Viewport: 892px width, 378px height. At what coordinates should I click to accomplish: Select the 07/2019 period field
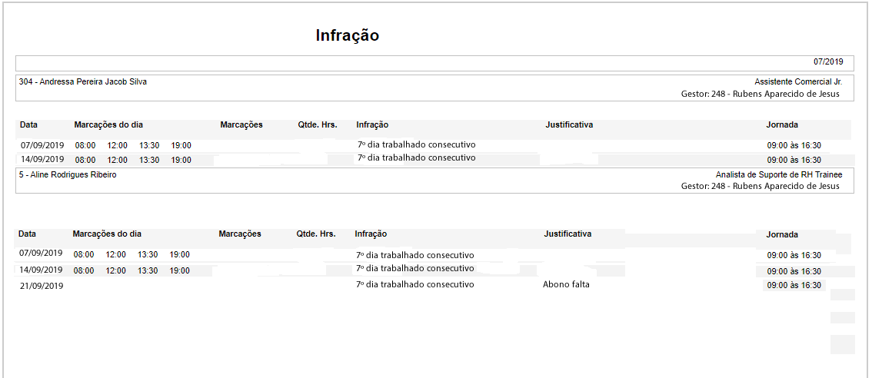[828, 61]
